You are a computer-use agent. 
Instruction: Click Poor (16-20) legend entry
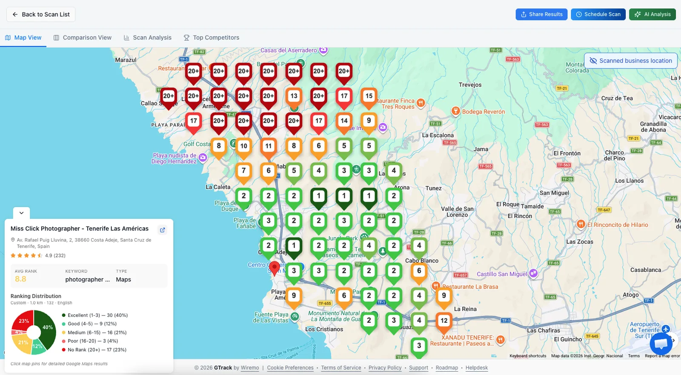click(90, 341)
